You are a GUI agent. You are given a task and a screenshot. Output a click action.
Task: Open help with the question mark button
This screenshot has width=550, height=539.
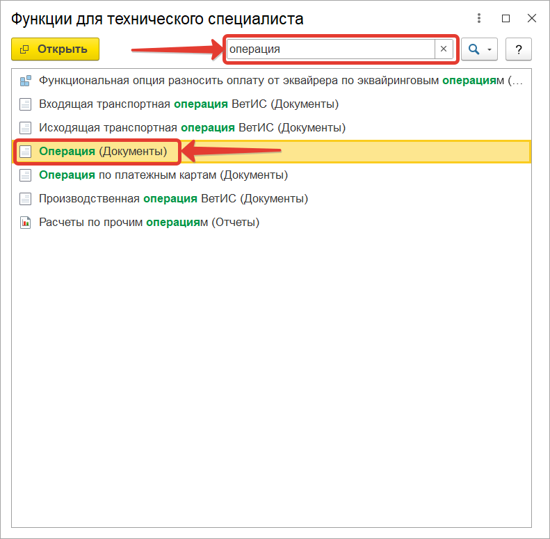518,49
